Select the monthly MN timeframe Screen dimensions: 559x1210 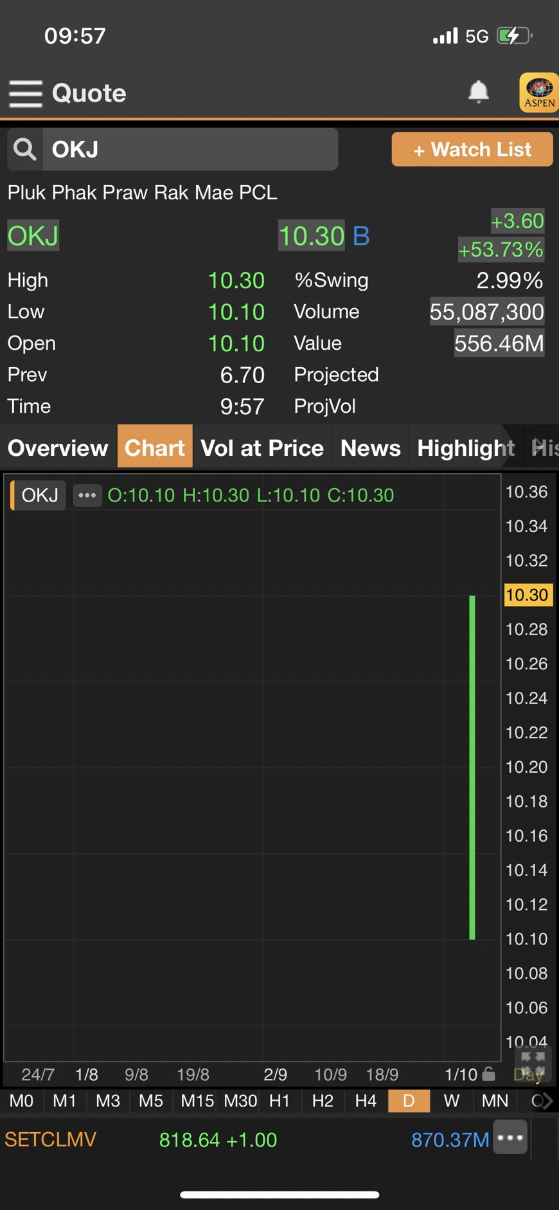pyautogui.click(x=495, y=1101)
